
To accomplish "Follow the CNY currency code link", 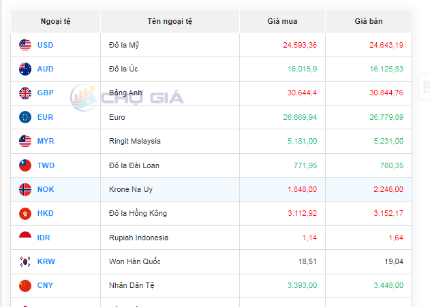I will click(x=46, y=285).
